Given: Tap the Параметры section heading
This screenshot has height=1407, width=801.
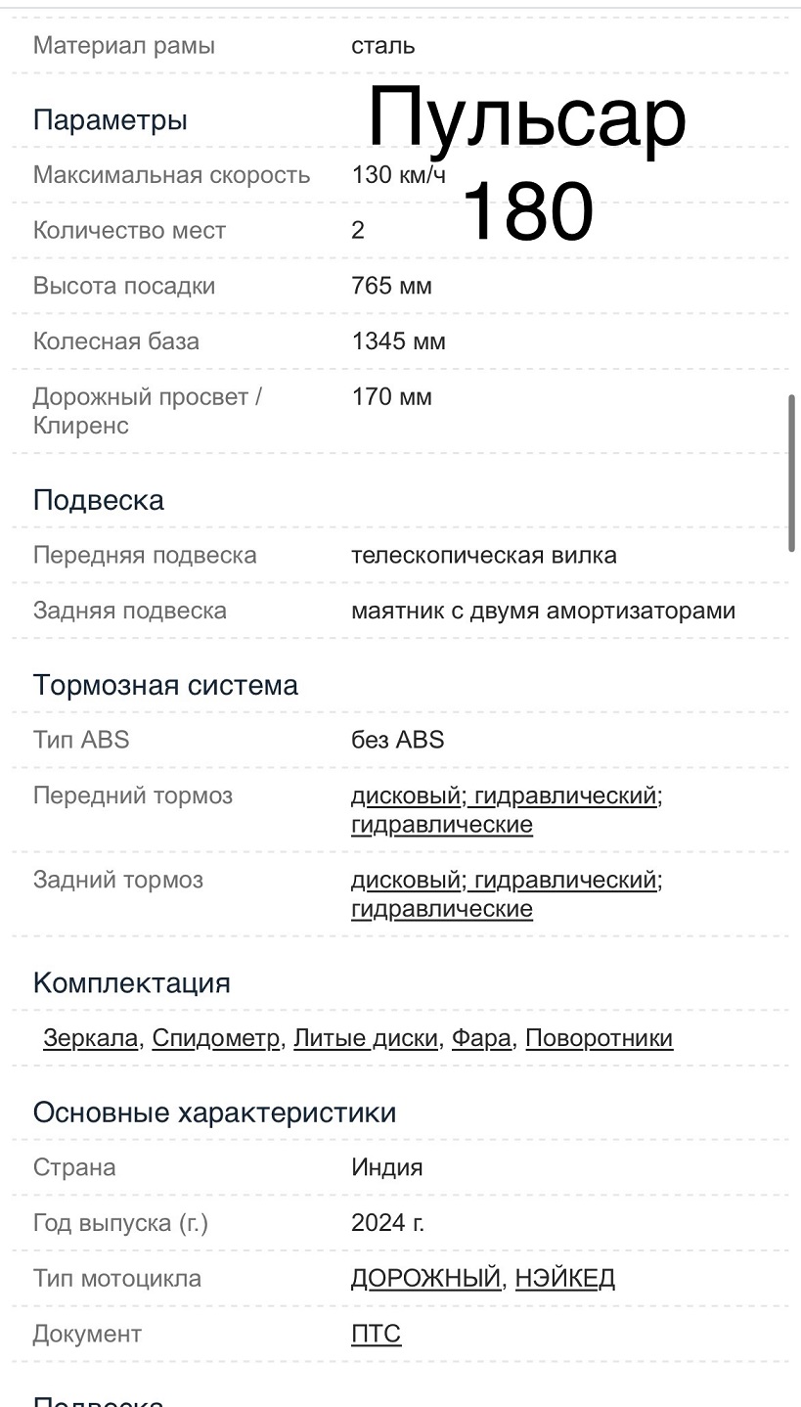Looking at the screenshot, I should (111, 120).
